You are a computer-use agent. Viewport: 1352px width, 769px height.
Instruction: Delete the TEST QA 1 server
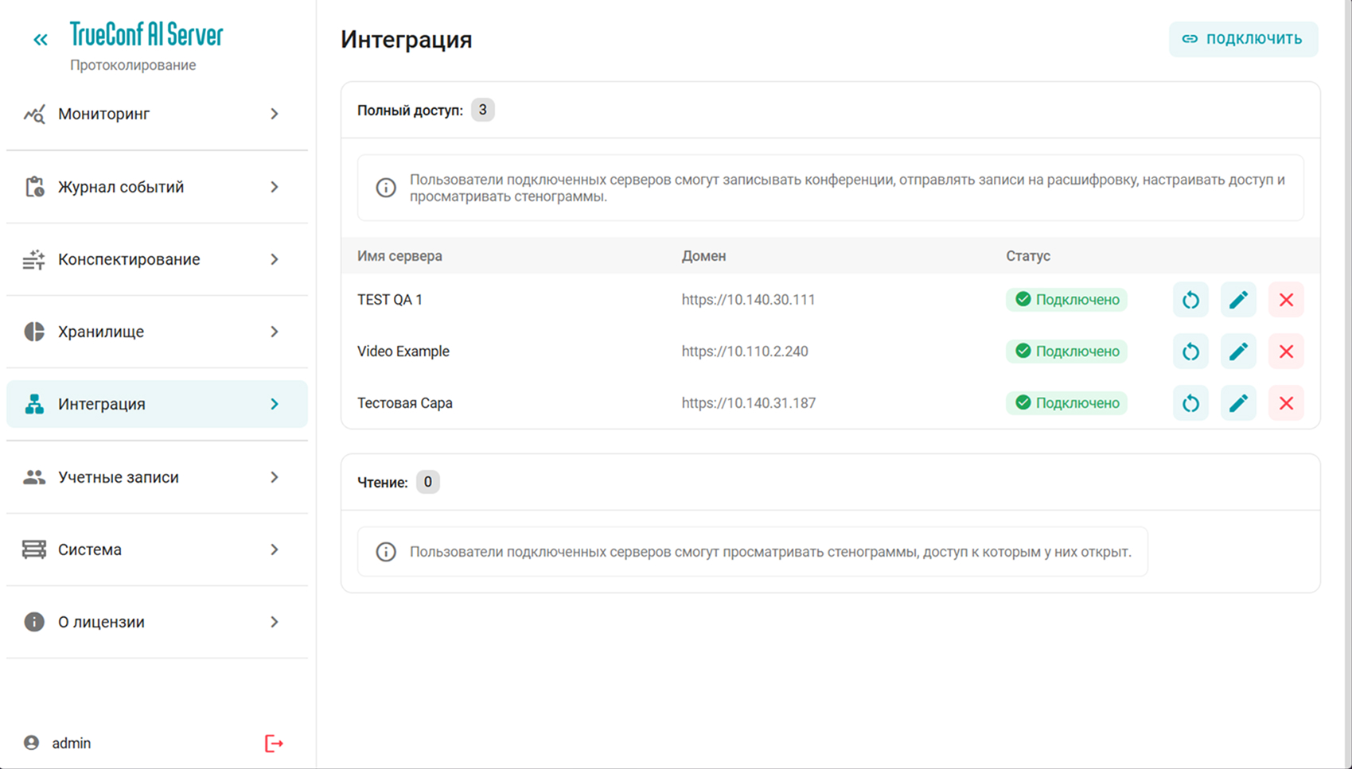pos(1286,300)
